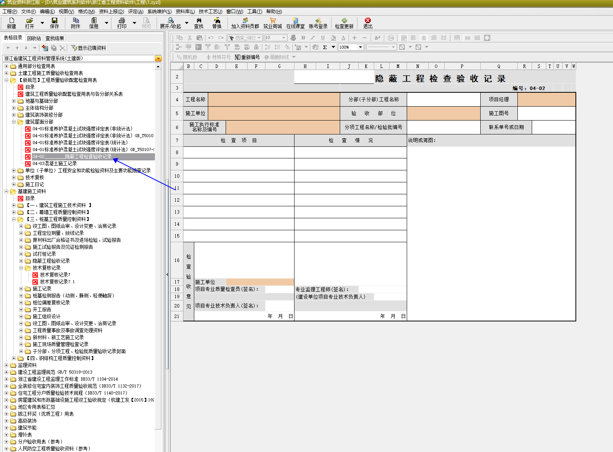This screenshot has height=452, width=613.
Task: Click the panel collapse arrow on splitter
Action: (167, 274)
